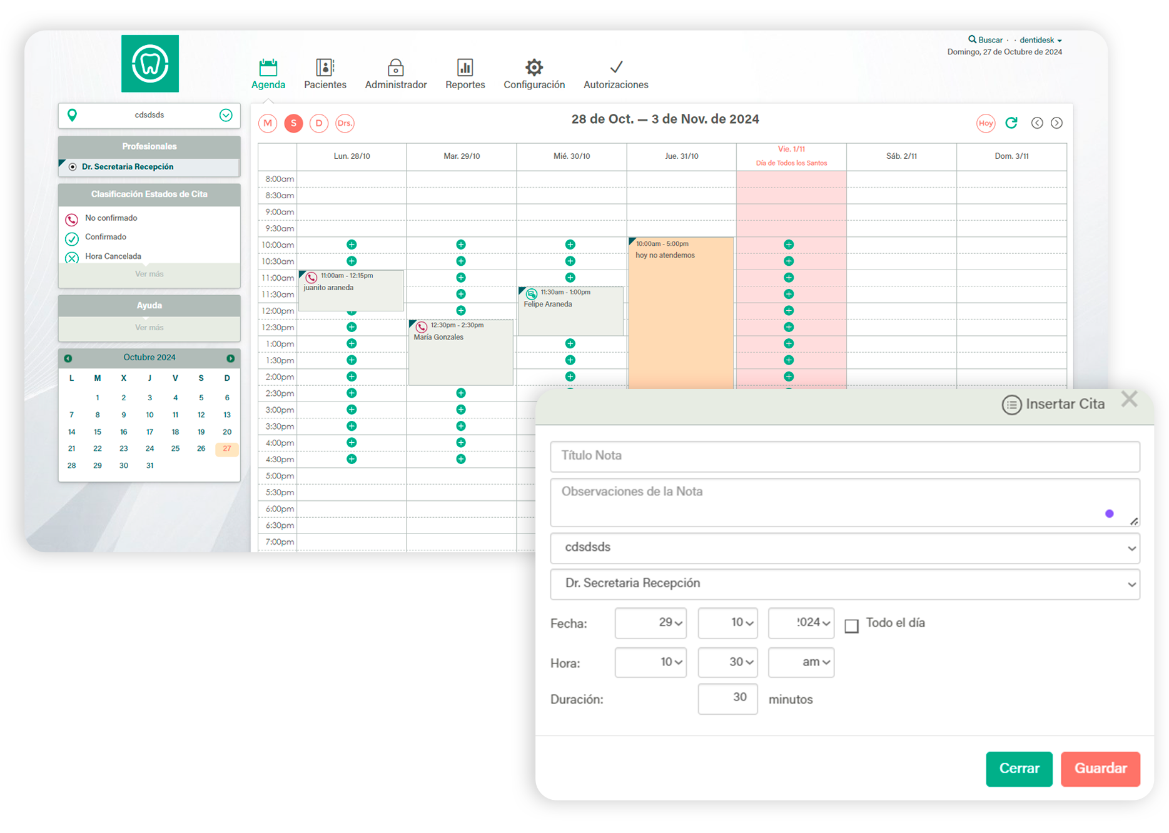Image resolution: width=1169 pixels, height=833 pixels.
Task: Go to next month in mini calendar
Action: [x=230, y=358]
